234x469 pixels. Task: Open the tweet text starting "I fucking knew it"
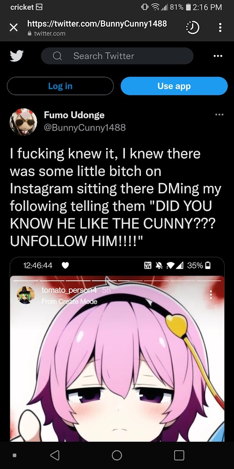116,197
